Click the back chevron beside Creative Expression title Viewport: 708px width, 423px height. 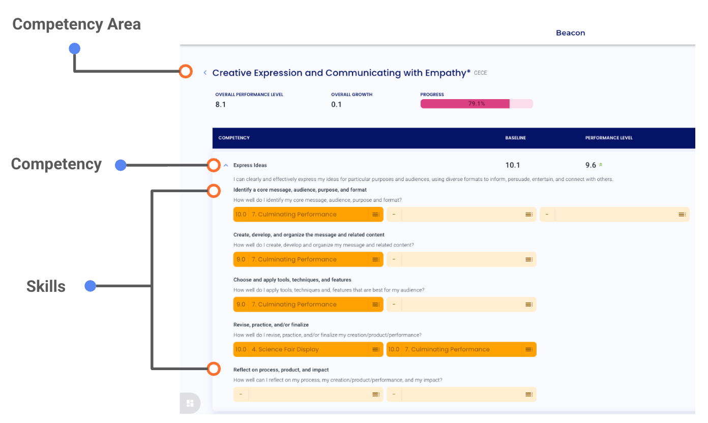point(205,73)
